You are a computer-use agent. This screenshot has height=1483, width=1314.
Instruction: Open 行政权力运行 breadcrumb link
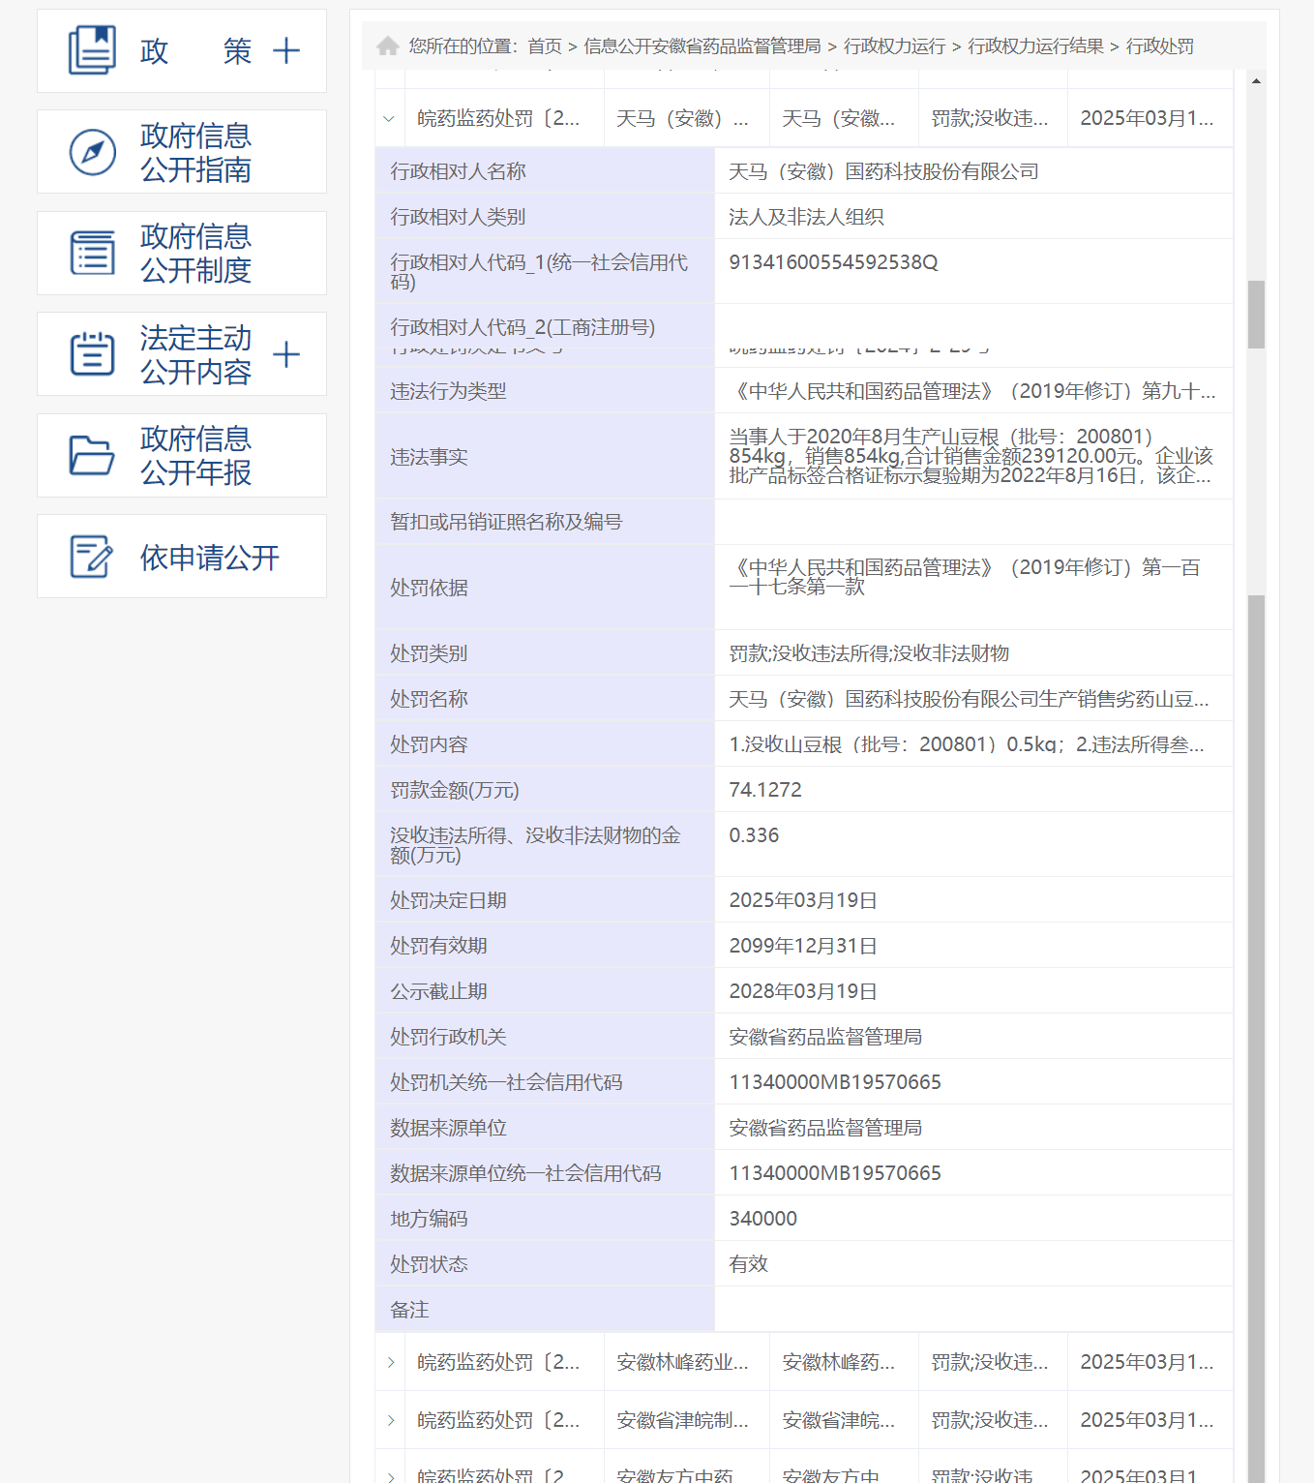[894, 46]
